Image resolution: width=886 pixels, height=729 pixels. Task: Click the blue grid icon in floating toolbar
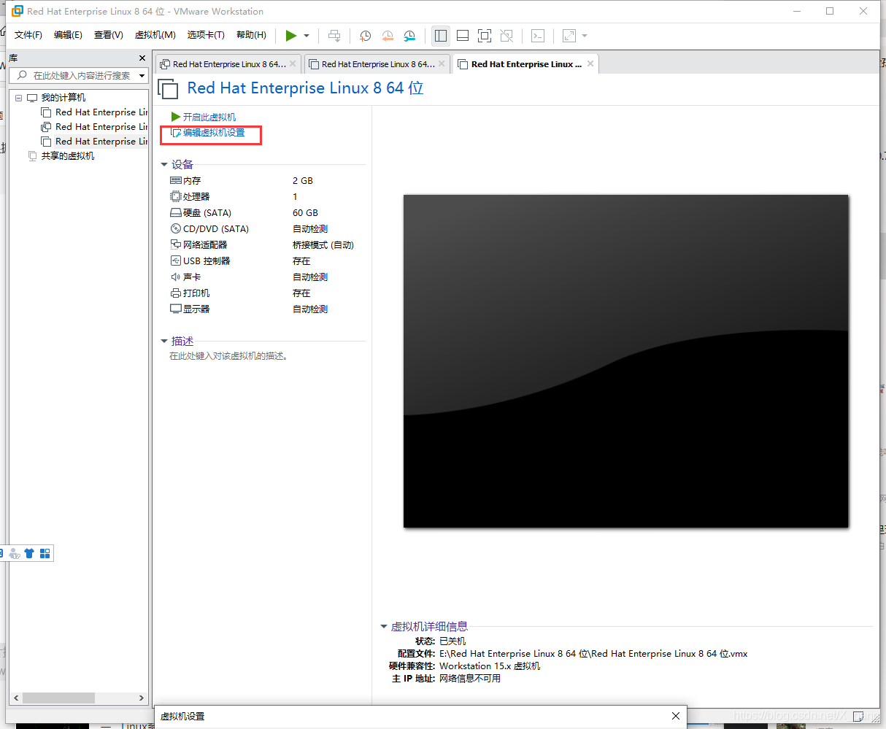pos(45,553)
